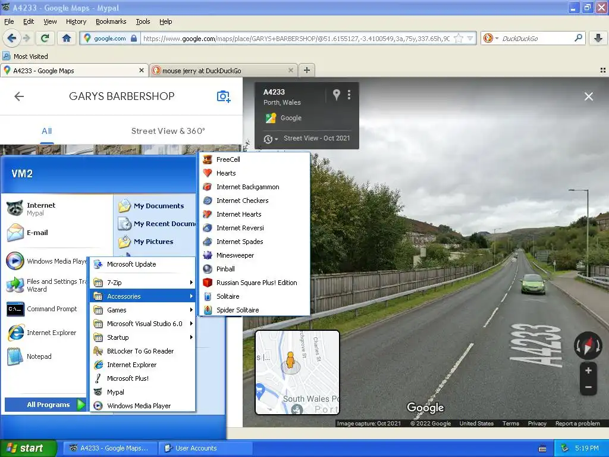Bookmark this page with the star icon
The image size is (609, 457).
pyautogui.click(x=459, y=38)
